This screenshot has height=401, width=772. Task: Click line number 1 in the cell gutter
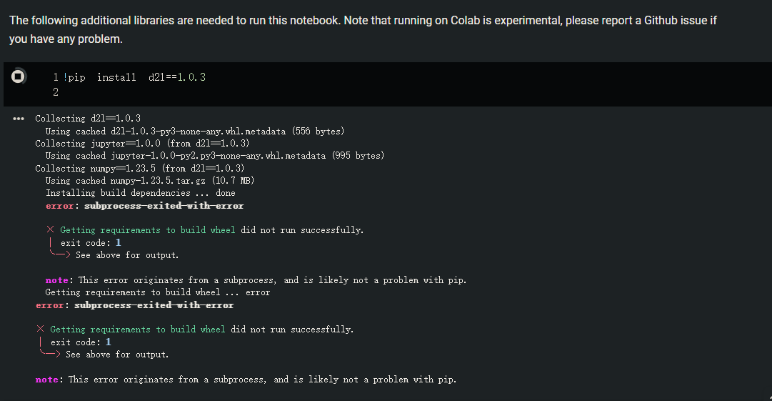[x=56, y=77]
